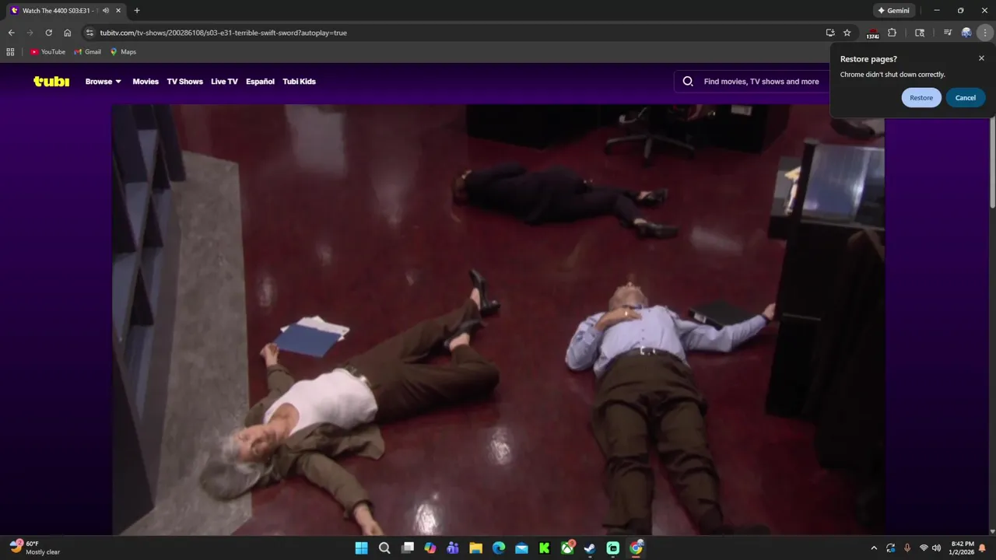Open the browser home page

68,33
